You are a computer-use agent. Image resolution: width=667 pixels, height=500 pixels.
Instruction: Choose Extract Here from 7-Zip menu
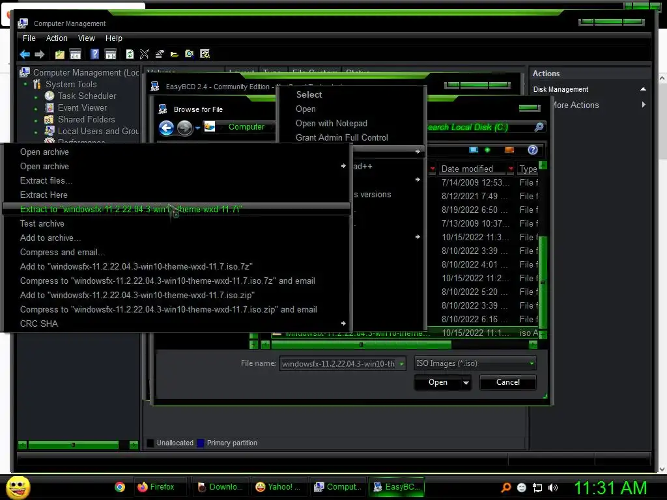176,195
